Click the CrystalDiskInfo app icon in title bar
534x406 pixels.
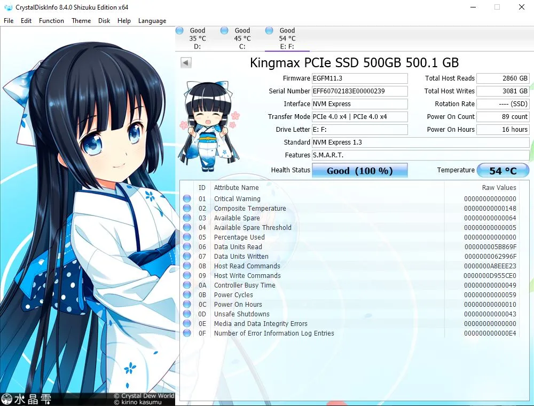8,7
